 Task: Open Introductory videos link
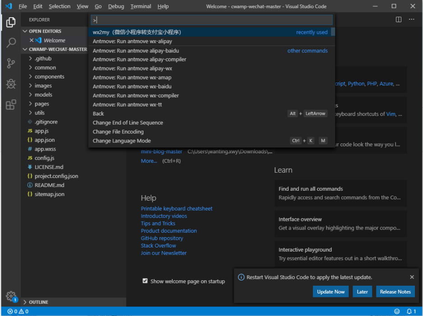point(164,216)
